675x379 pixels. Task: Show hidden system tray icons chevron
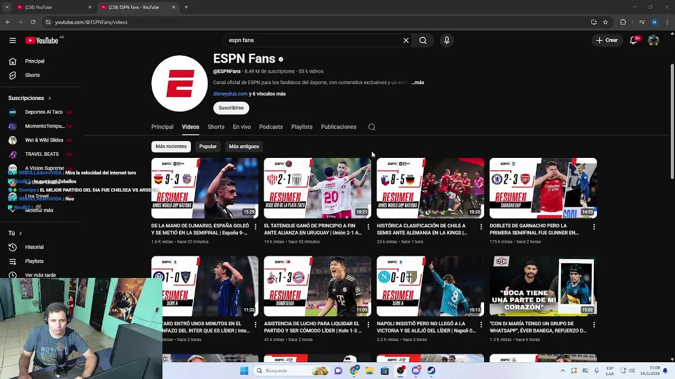pyautogui.click(x=563, y=371)
